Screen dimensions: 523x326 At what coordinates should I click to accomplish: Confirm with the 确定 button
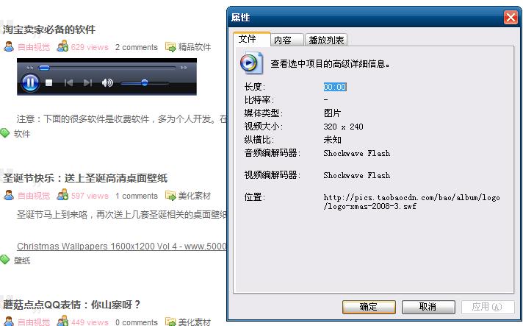pos(369,307)
